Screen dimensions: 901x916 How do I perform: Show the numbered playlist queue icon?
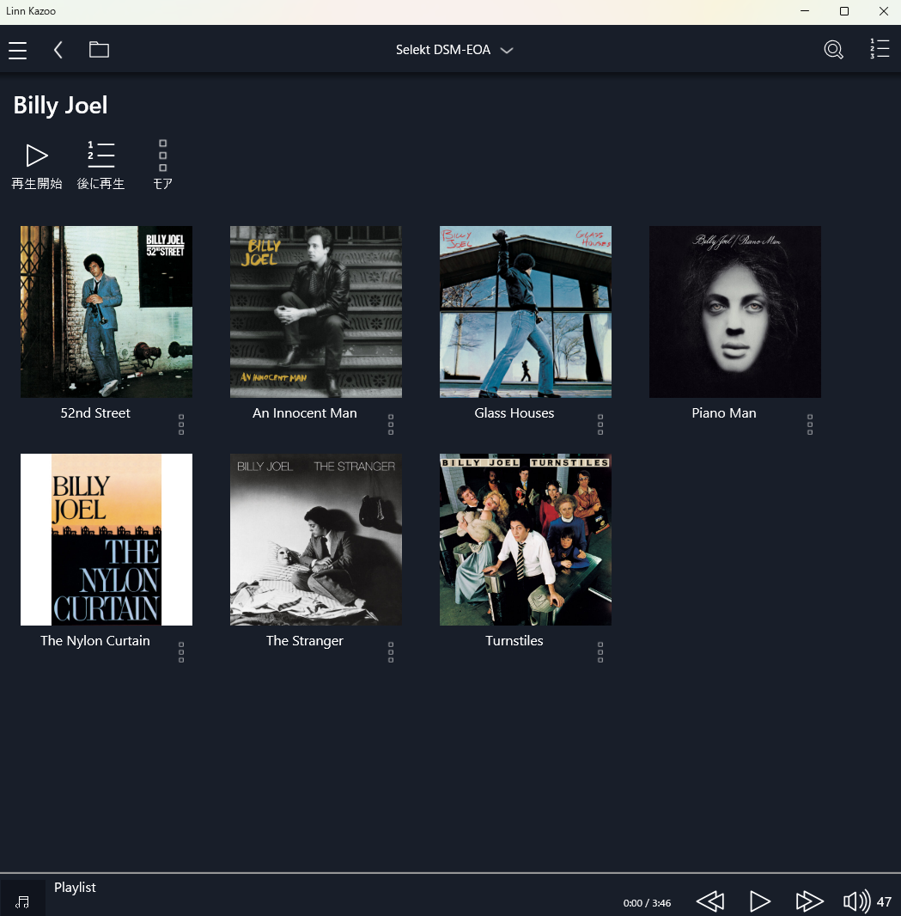coord(880,49)
